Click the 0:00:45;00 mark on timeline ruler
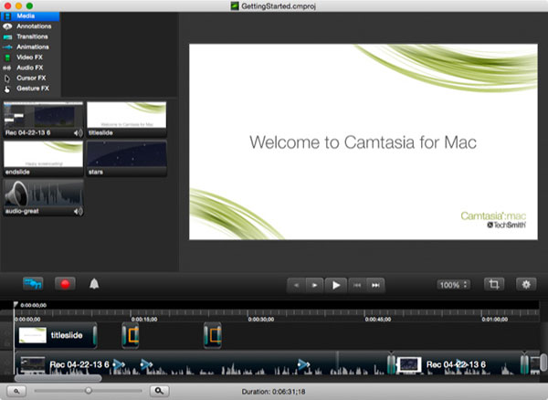The height and width of the screenshot is (400, 548). pos(378,319)
